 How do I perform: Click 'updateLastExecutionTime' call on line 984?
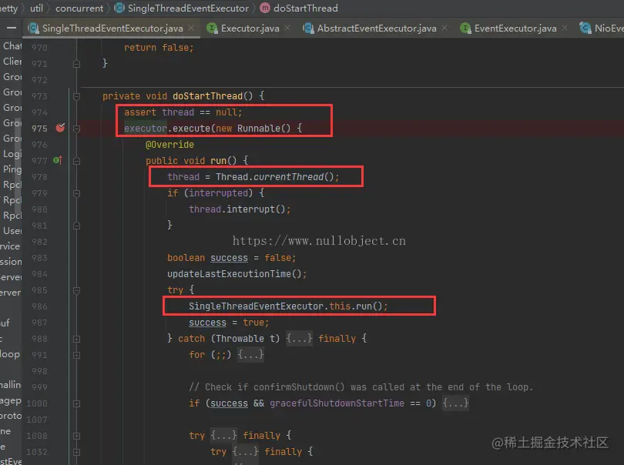click(x=229, y=273)
